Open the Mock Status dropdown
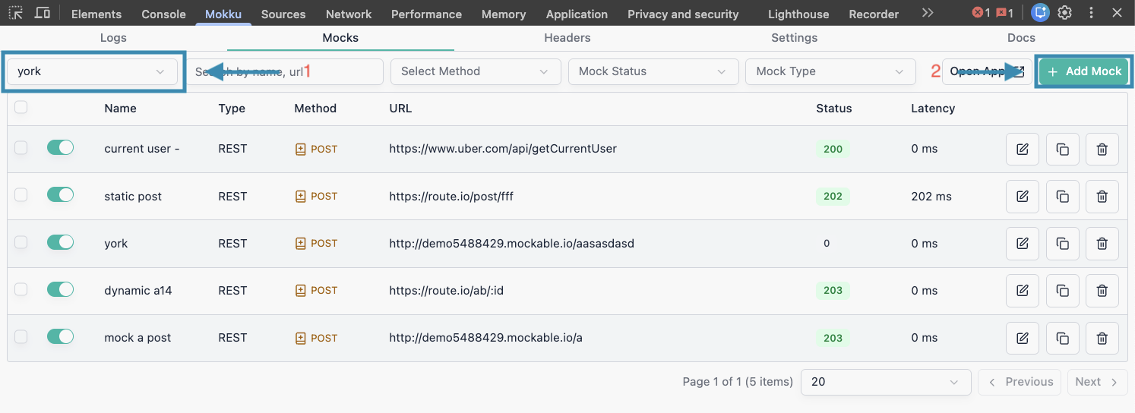 click(653, 71)
